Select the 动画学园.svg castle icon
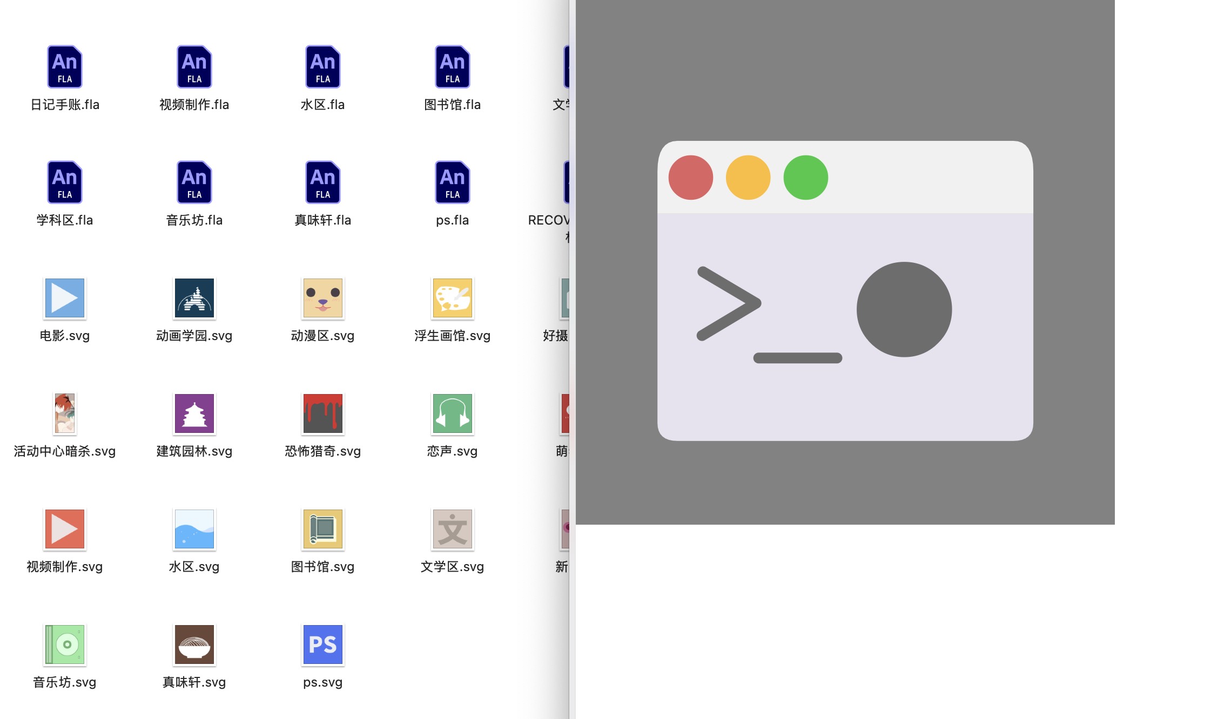The height and width of the screenshot is (719, 1211). pos(194,298)
